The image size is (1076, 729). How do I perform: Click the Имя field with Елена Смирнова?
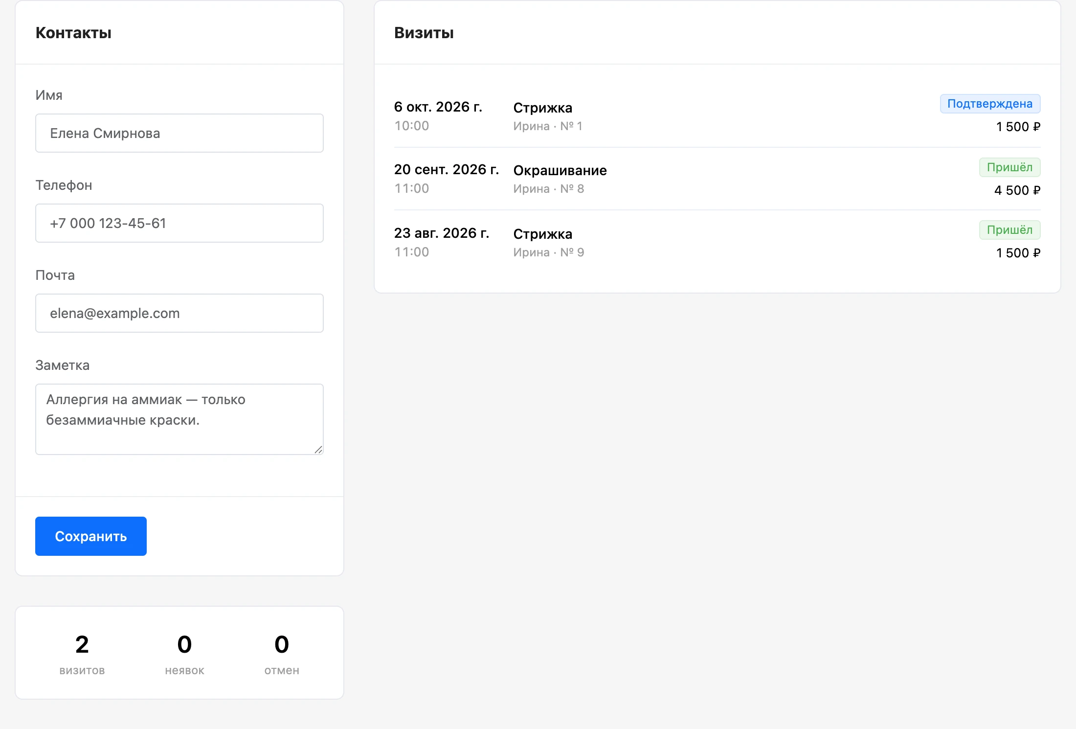(179, 133)
